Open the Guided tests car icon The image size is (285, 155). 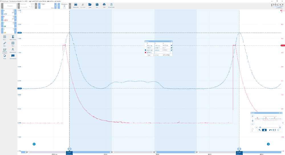(76, 5)
